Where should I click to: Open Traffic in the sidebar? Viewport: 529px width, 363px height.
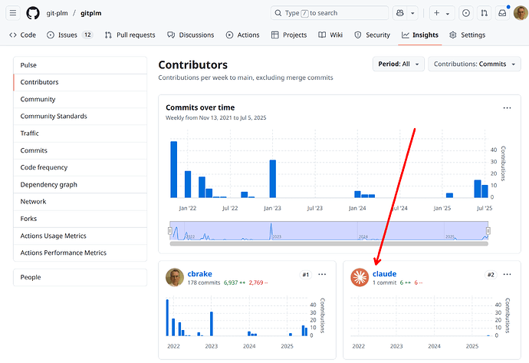point(80,134)
